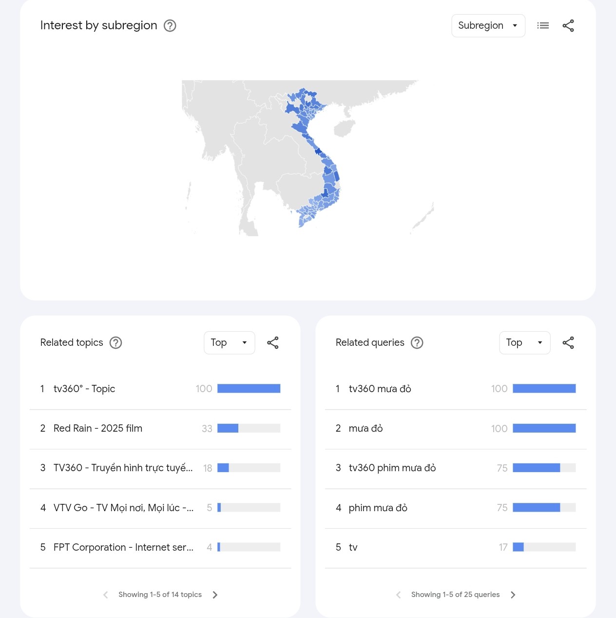This screenshot has height=618, width=616.
Task: Click 'VTV Go - TV Mọi nơi, Mọi lúc' topic
Action: tap(123, 508)
